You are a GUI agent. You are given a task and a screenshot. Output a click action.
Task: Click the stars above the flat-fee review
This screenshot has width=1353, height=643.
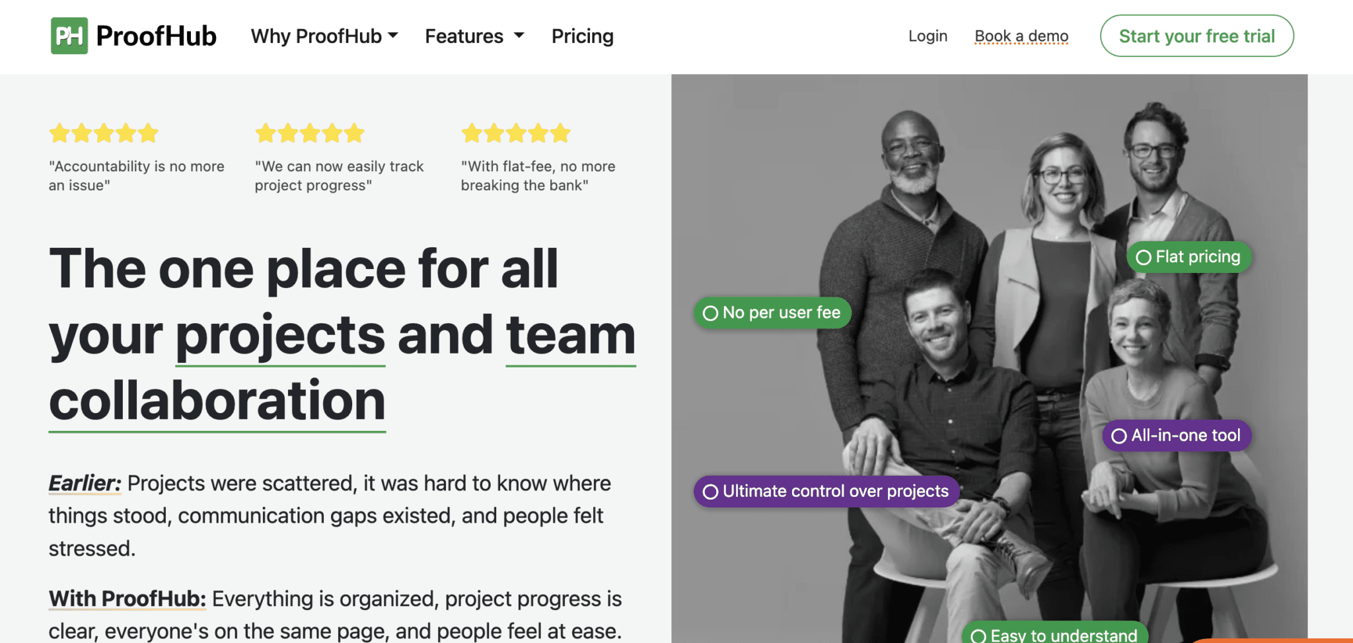click(x=516, y=133)
